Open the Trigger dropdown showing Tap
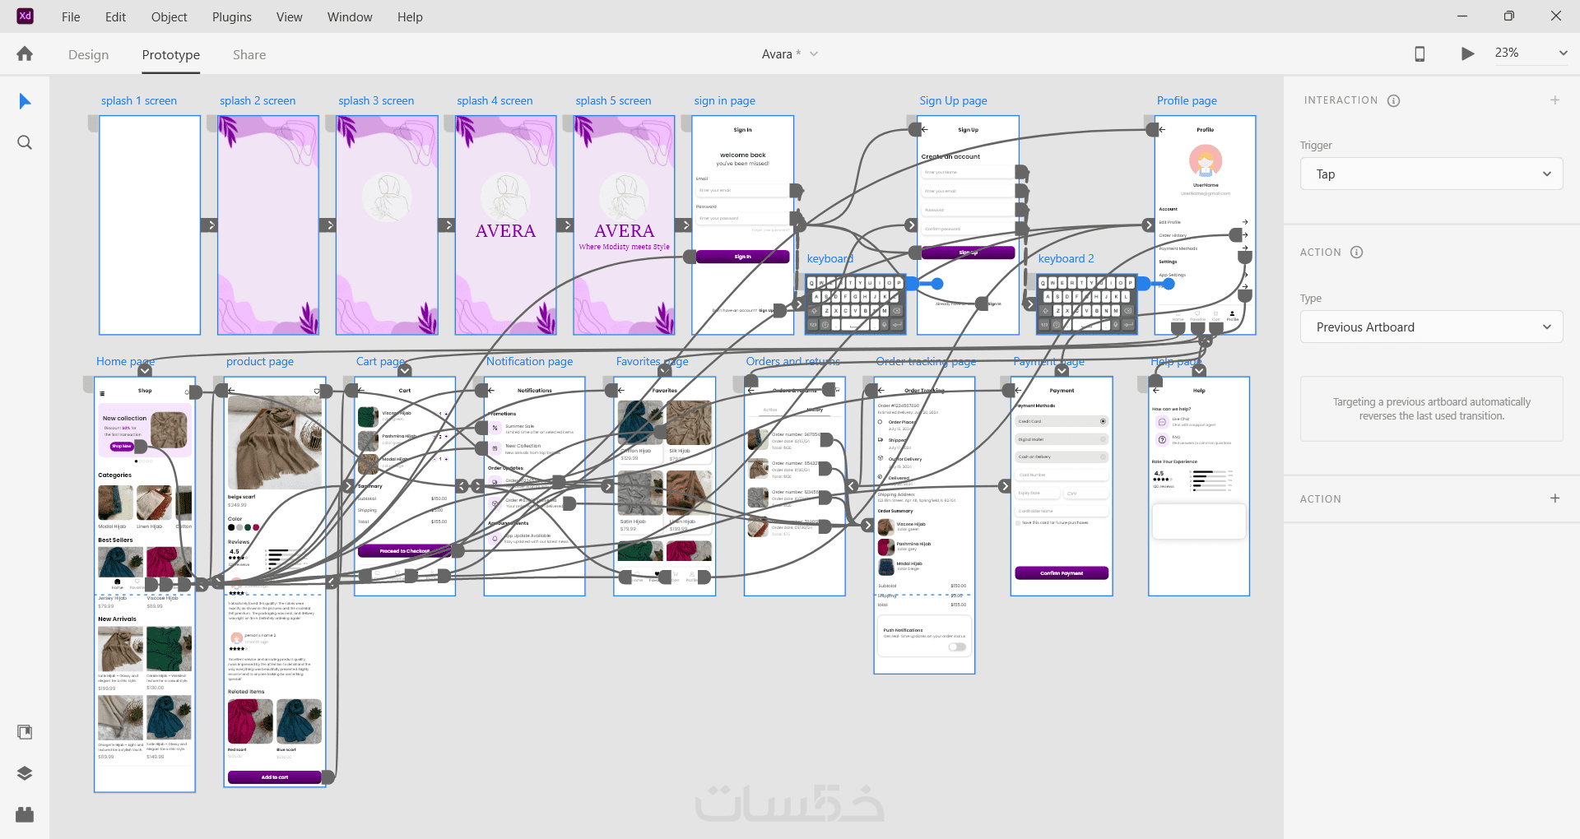Image resolution: width=1580 pixels, height=839 pixels. coord(1431,174)
